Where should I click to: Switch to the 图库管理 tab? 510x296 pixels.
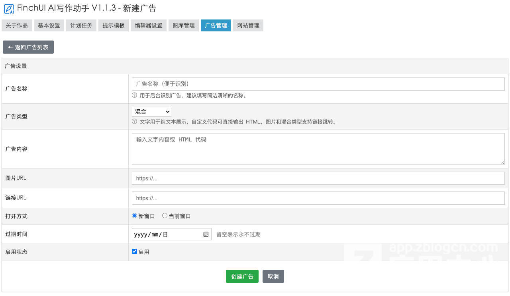pyautogui.click(x=183, y=25)
